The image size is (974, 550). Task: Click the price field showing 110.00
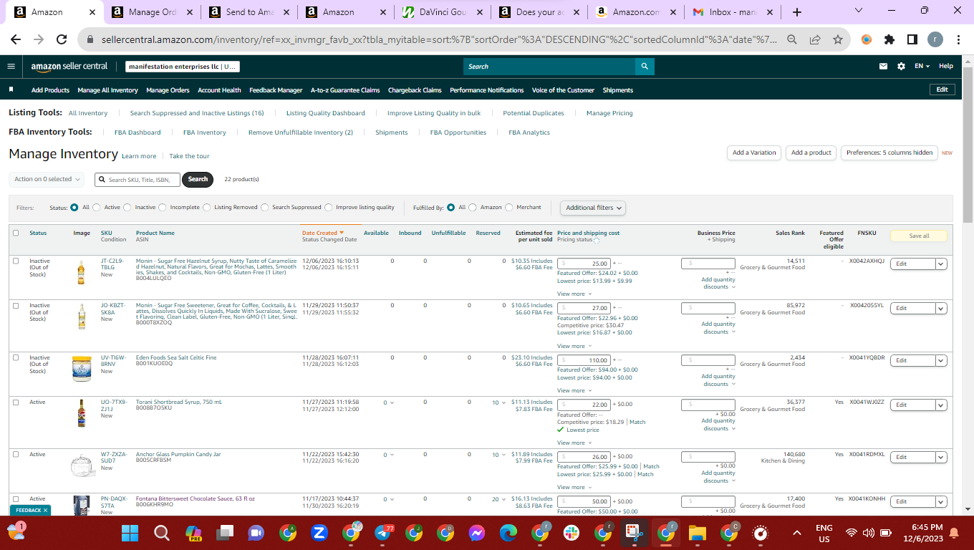tap(584, 360)
